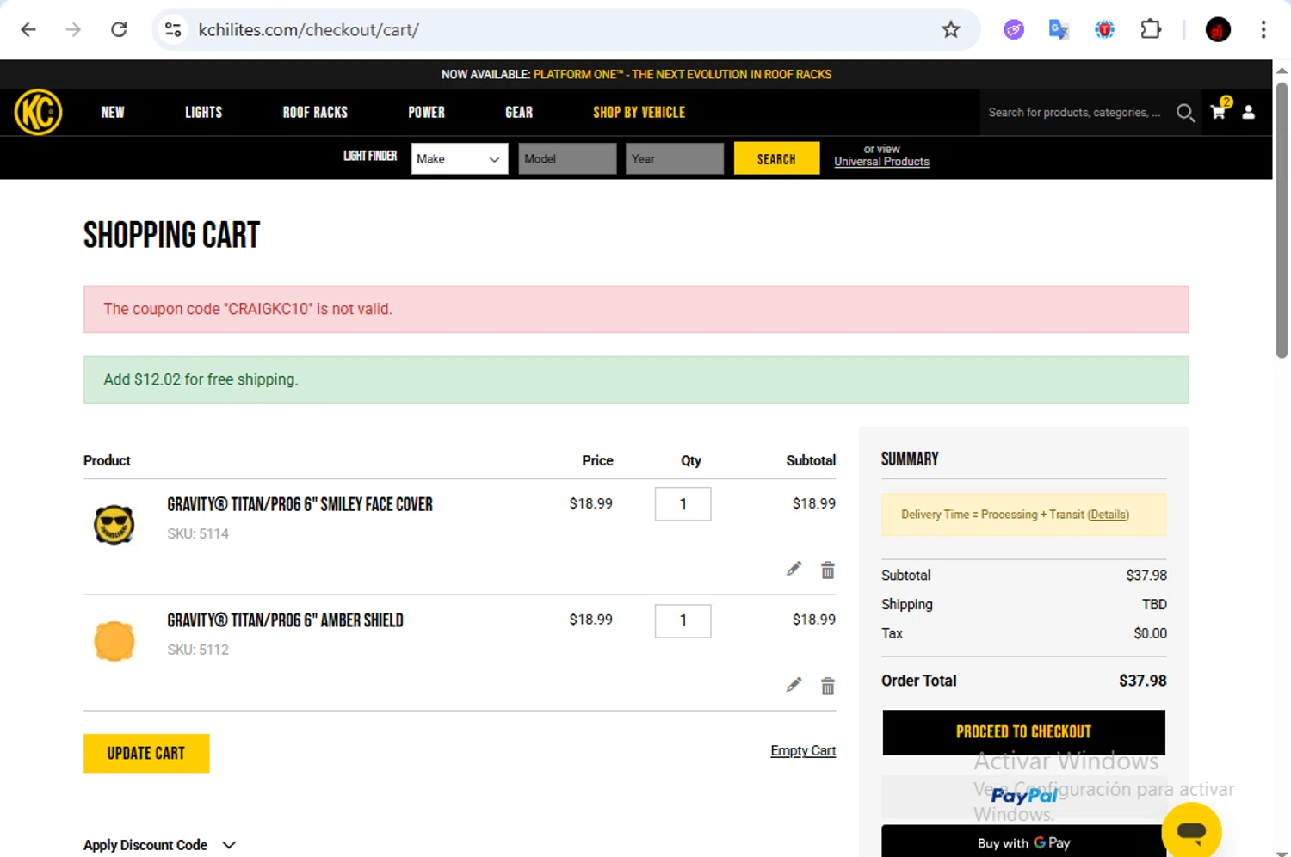Edit the Amber Shield item
The image size is (1291, 857).
coord(794,685)
